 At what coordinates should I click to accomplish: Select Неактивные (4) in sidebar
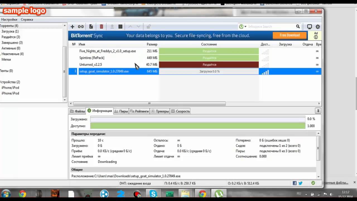pyautogui.click(x=13, y=54)
